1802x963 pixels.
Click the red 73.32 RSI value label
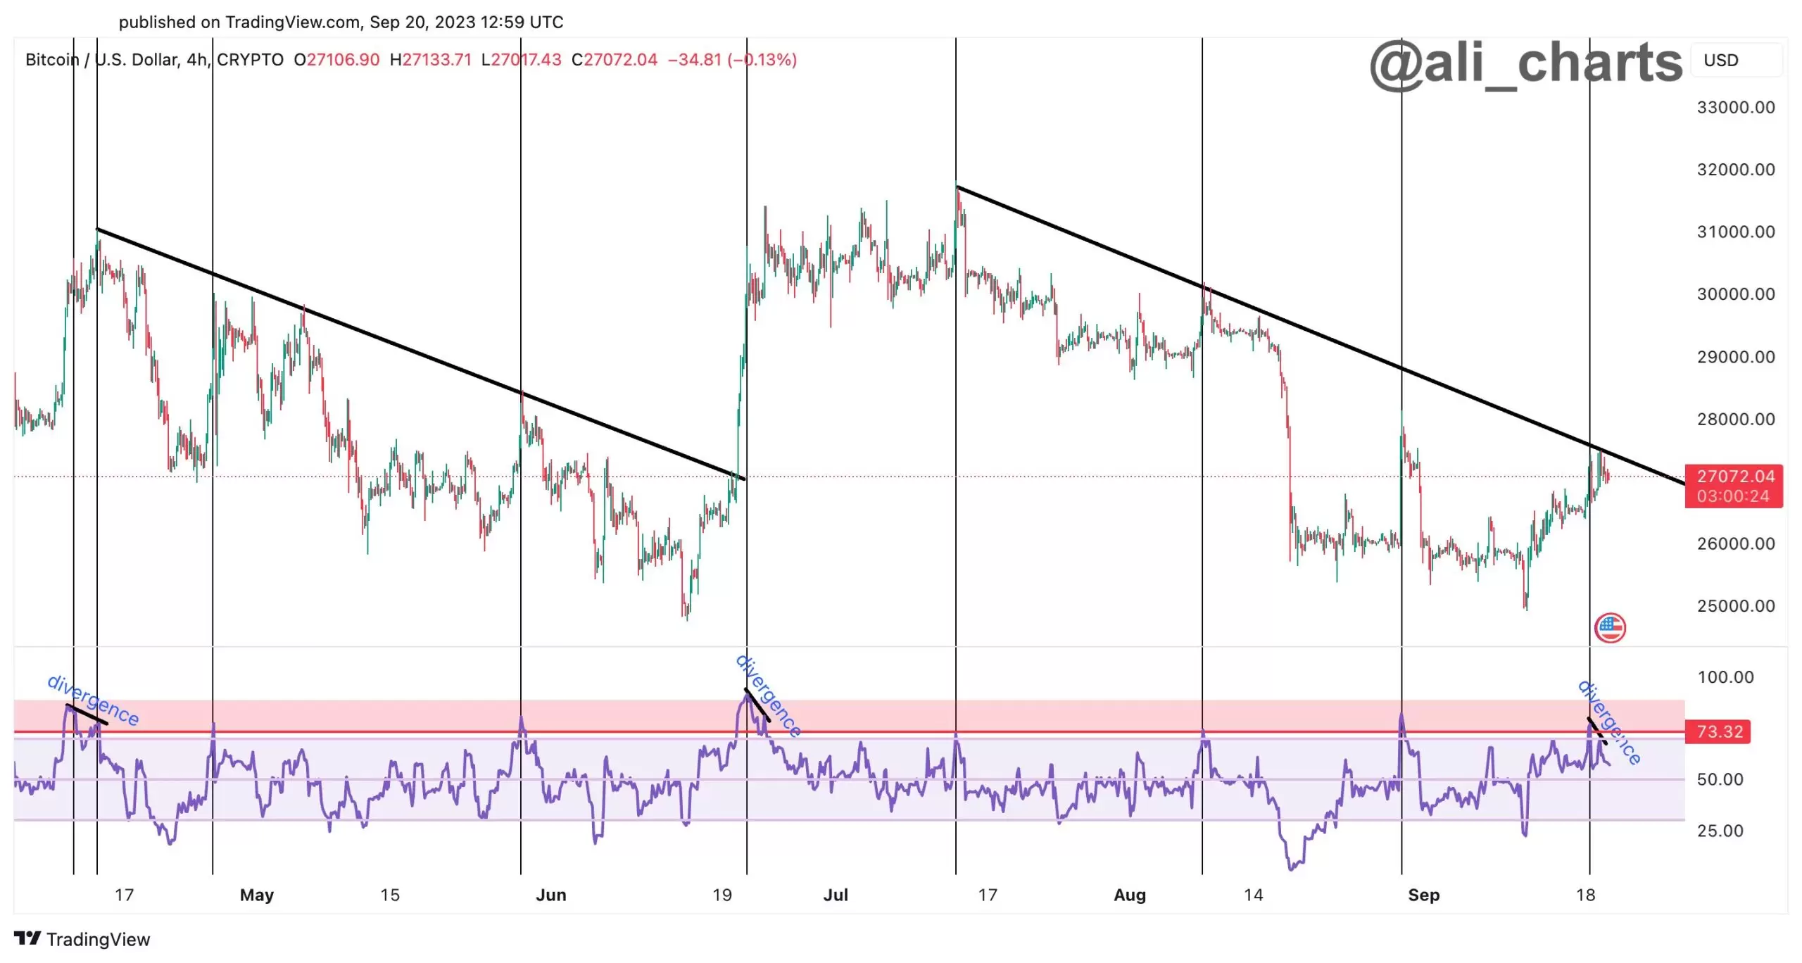click(1718, 731)
